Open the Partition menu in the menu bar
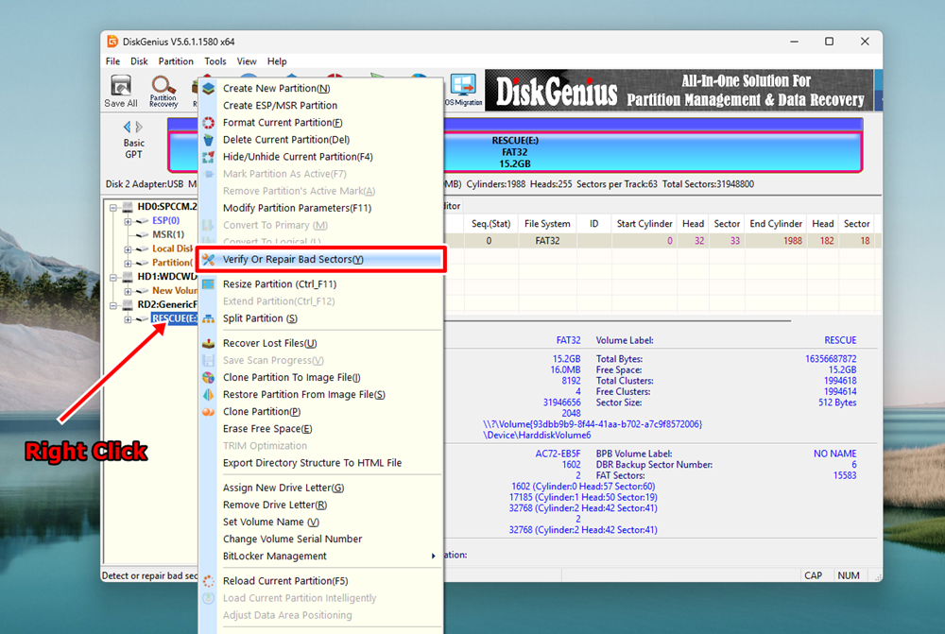 pyautogui.click(x=176, y=61)
